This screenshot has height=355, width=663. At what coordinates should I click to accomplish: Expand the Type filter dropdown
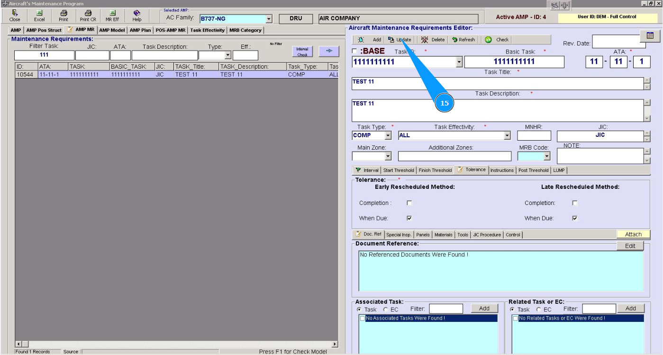[x=228, y=55]
